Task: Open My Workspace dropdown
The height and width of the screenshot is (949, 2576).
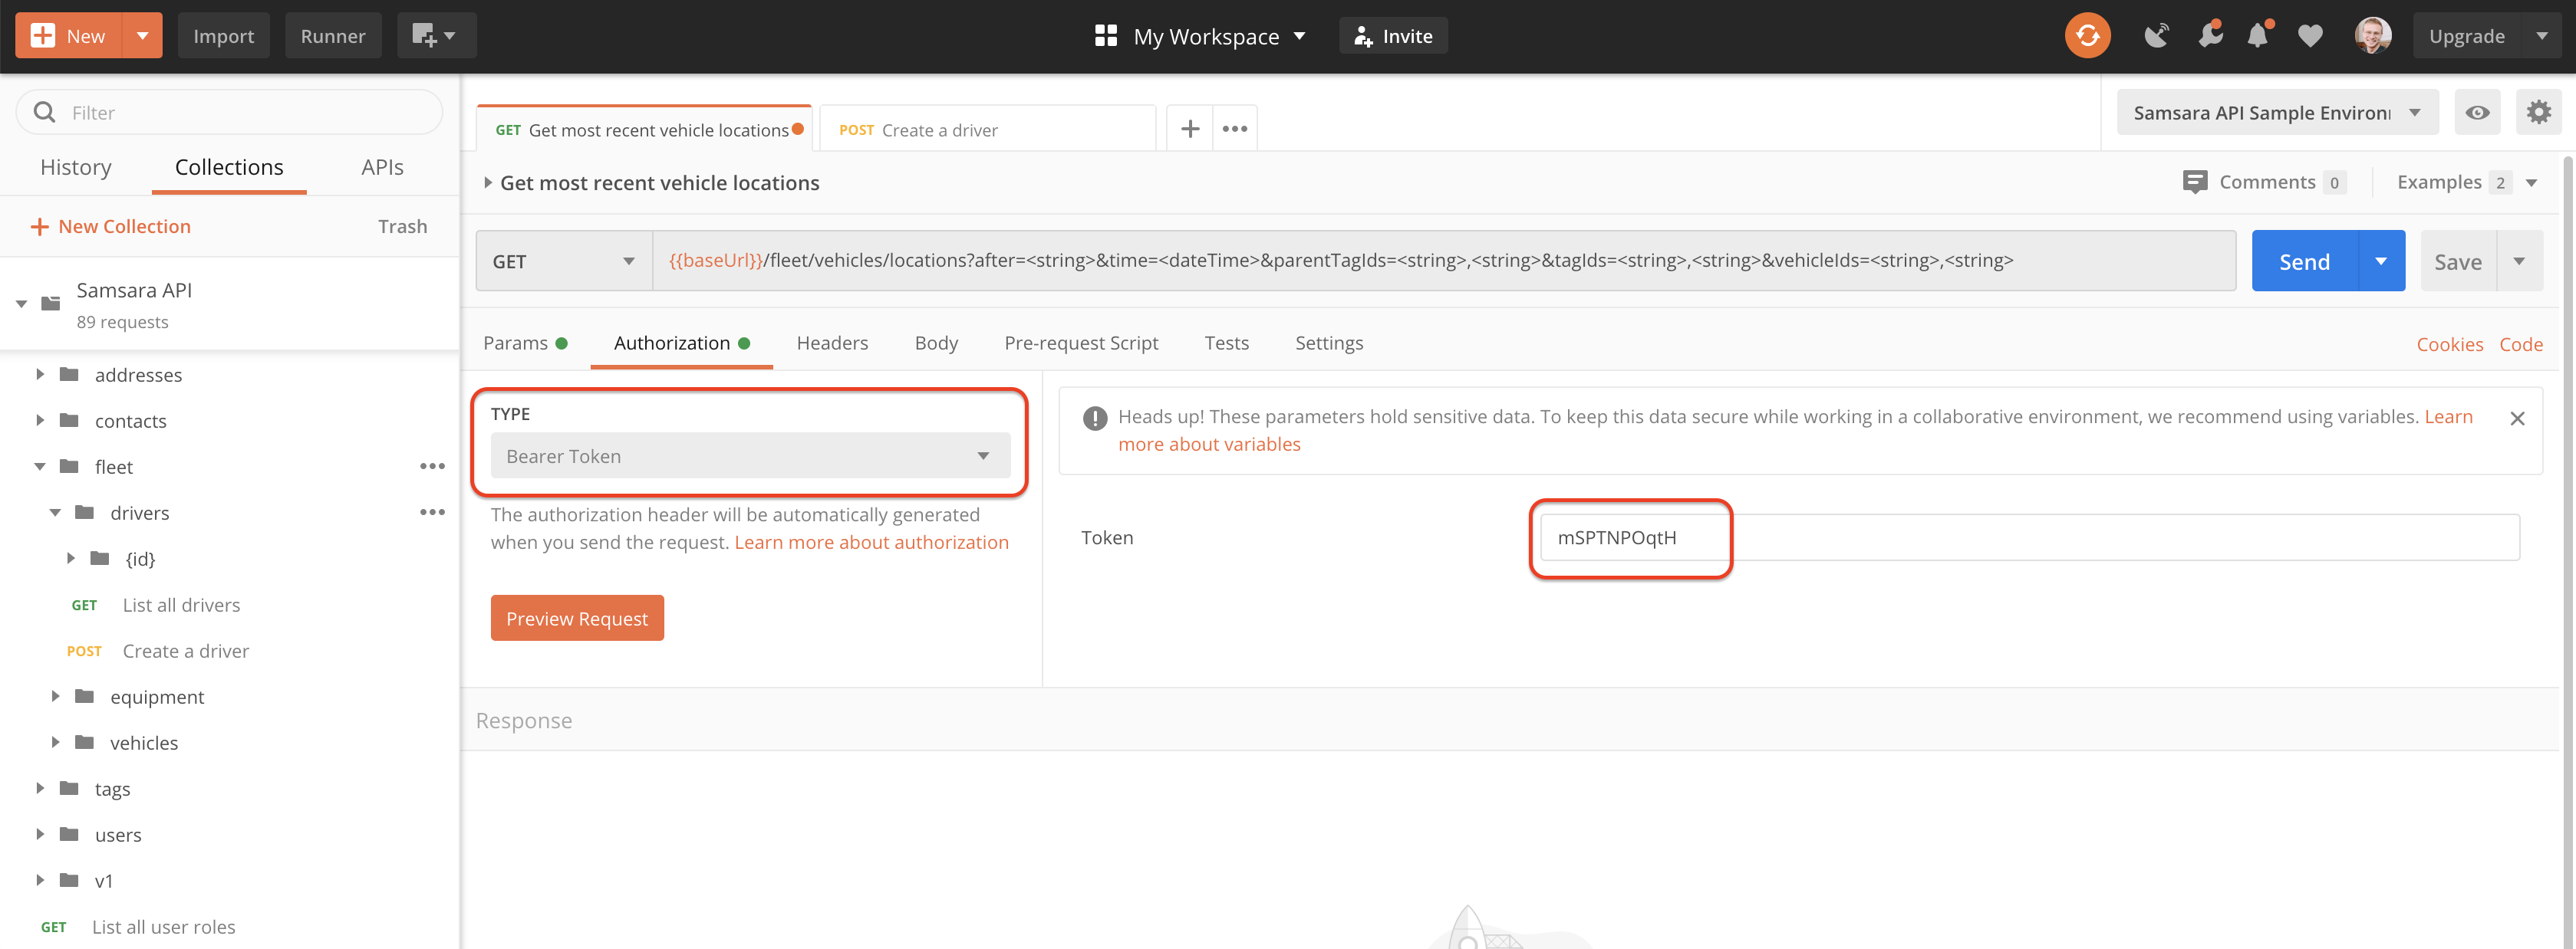Action: [1200, 36]
